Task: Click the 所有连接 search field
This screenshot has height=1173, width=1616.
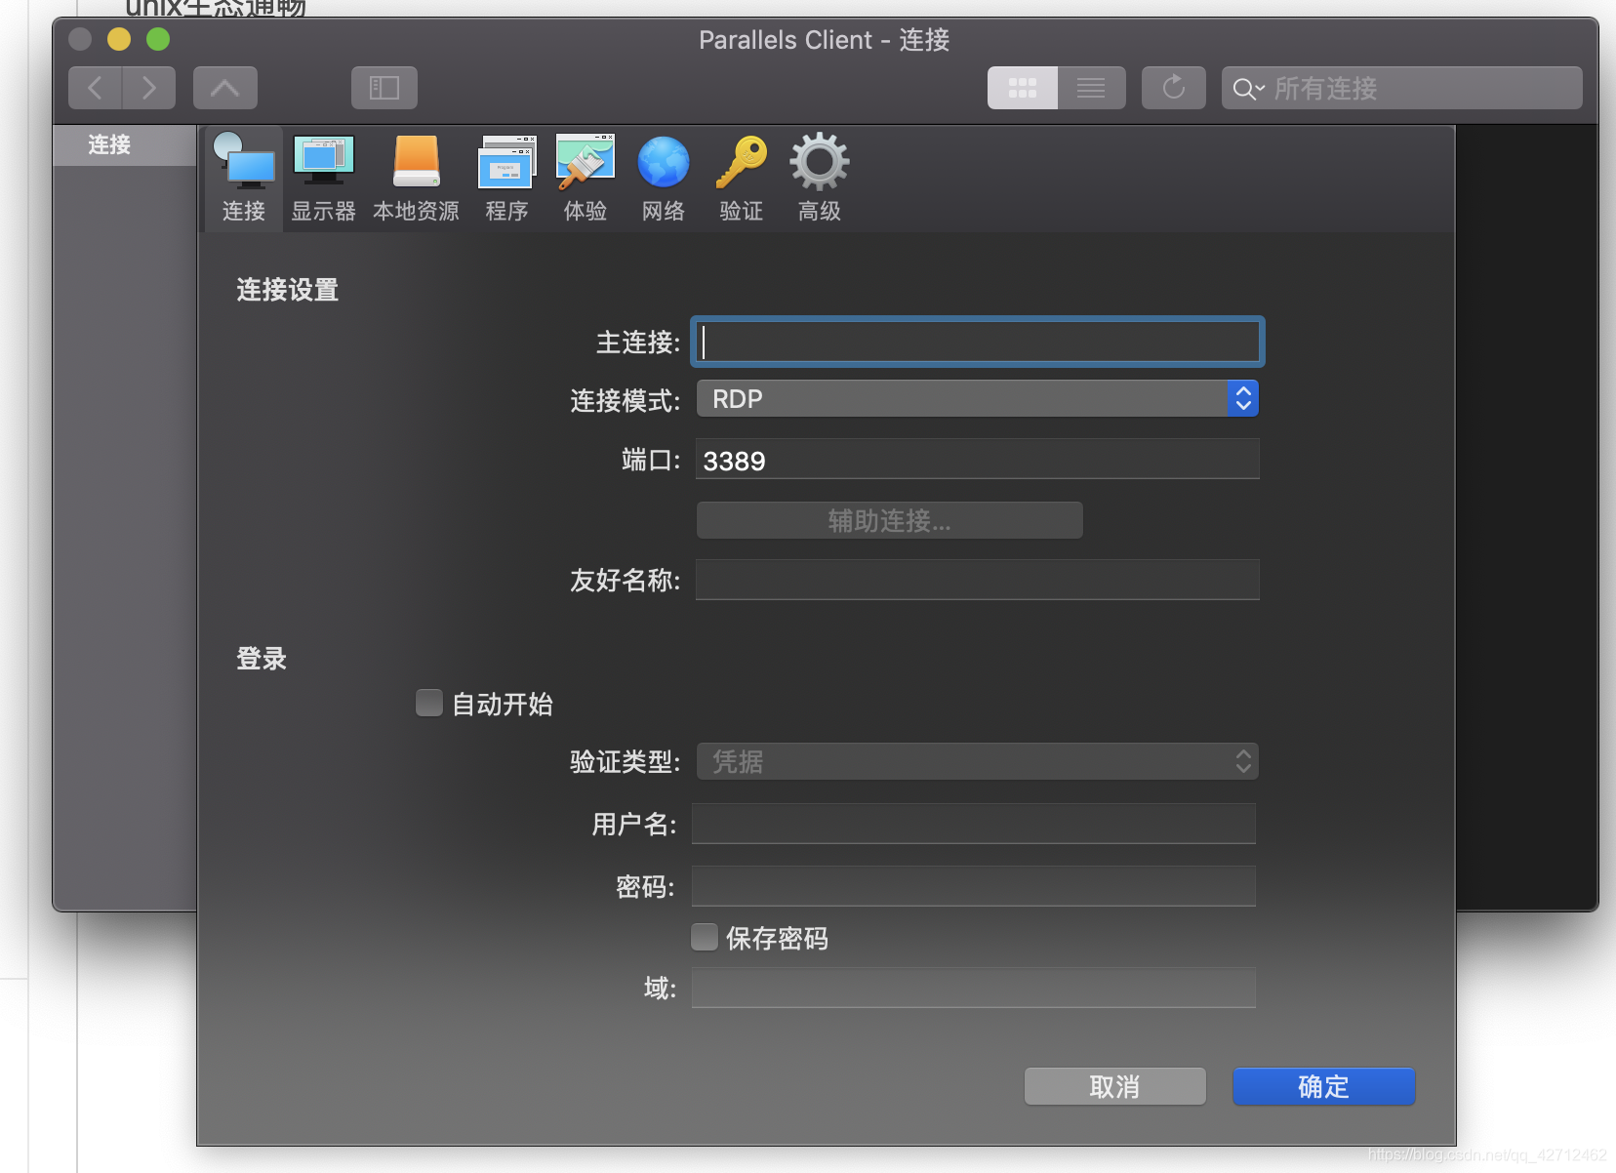Action: (1402, 88)
